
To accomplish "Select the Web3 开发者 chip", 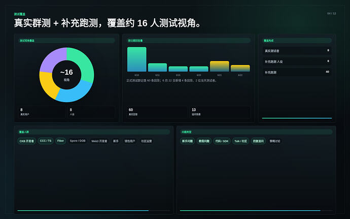I will [x=99, y=141].
